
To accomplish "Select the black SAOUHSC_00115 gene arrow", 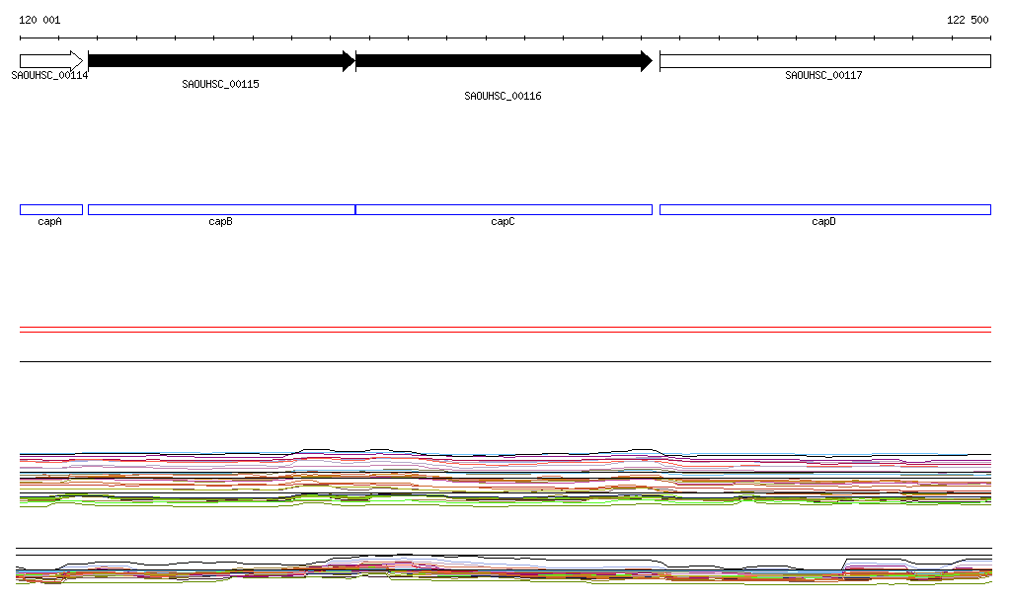I will click(x=220, y=61).
